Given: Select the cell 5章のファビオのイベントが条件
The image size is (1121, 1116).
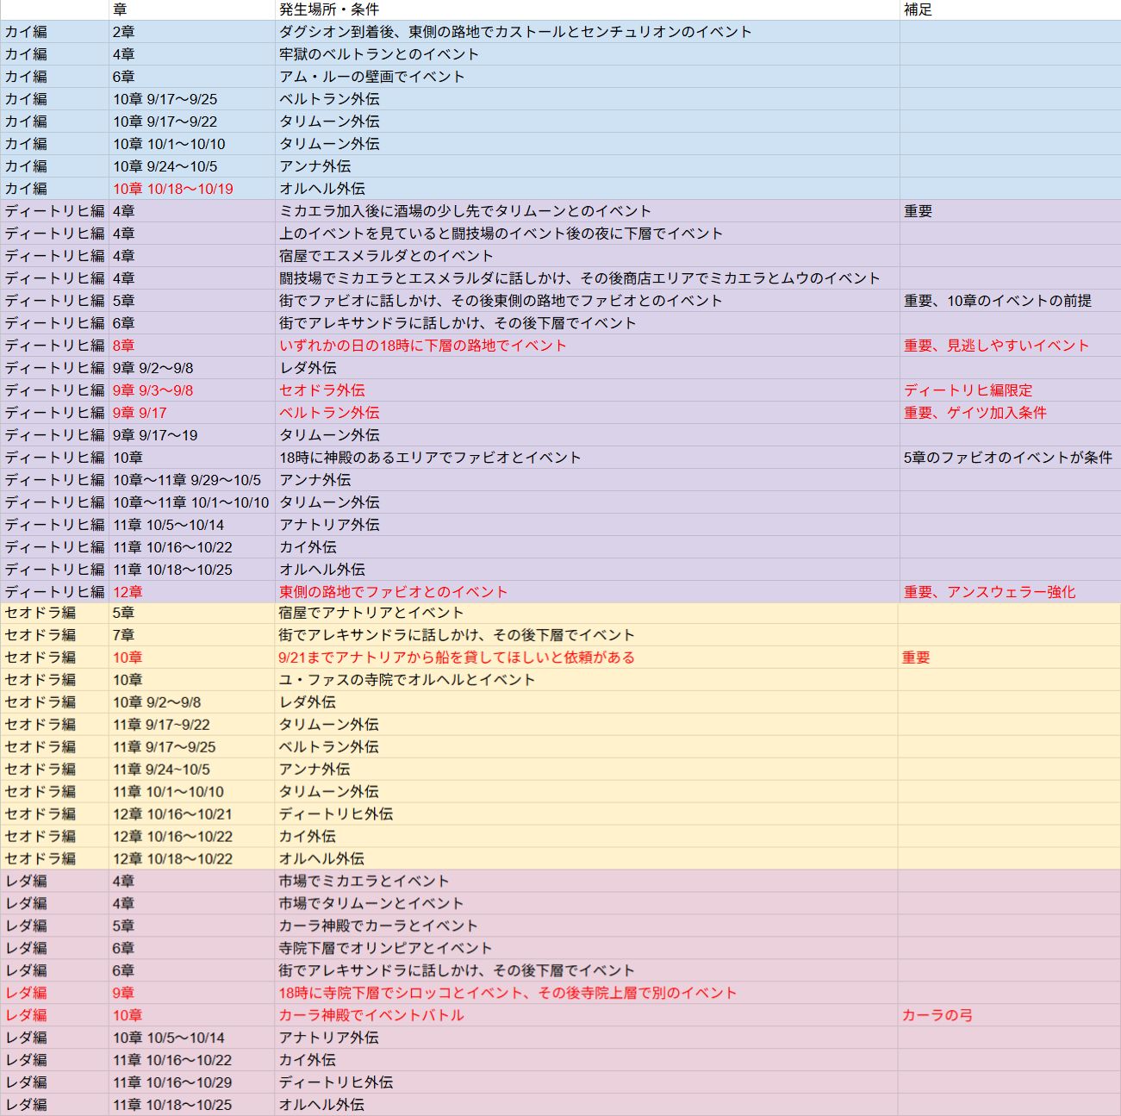Looking at the screenshot, I should [1010, 458].
